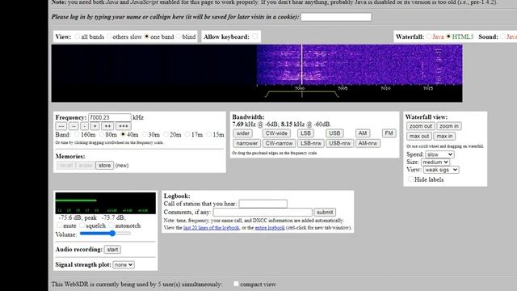This screenshot has height=291, width=517.
Task: Open the 'entire logbook' link
Action: [270, 228]
